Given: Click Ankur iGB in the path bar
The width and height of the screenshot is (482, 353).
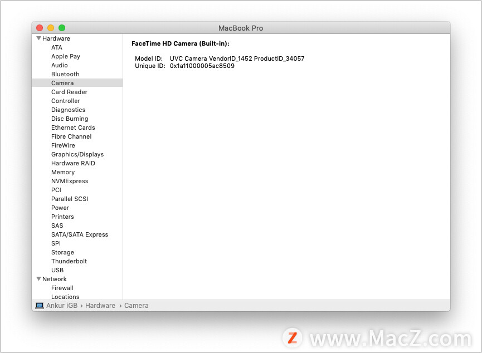Looking at the screenshot, I should pos(62,306).
